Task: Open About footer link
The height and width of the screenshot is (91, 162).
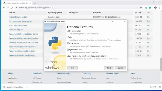Action: tap(11, 73)
